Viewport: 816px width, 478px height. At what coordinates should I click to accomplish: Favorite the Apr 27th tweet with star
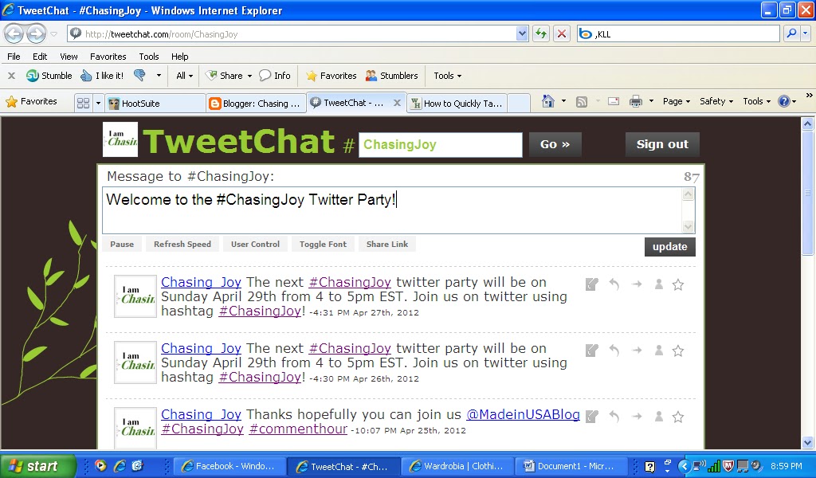pyautogui.click(x=678, y=284)
